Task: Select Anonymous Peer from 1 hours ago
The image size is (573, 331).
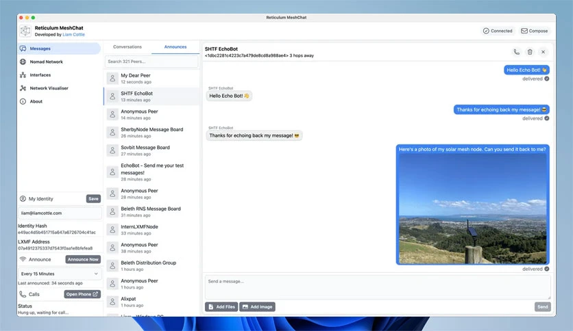Action: click(151, 284)
